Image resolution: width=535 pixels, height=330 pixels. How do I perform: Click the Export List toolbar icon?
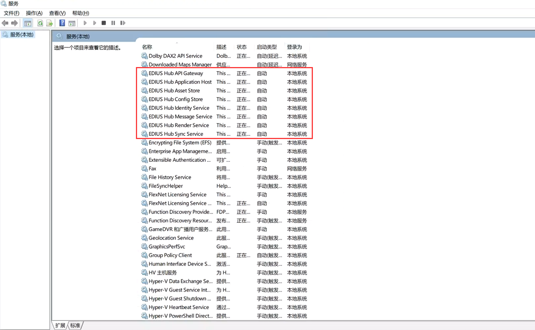[49, 23]
